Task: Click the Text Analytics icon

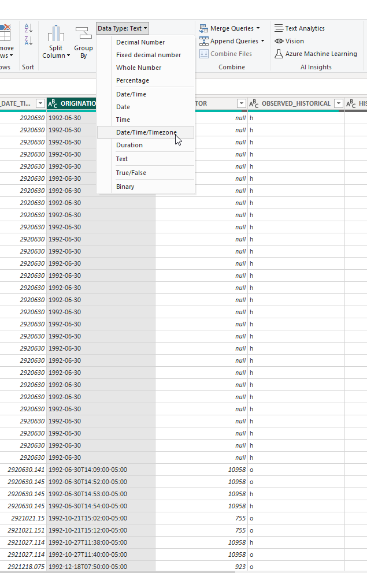Action: point(279,28)
